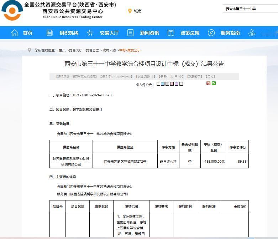The height and width of the screenshot is (239, 278).
Task: Click the score value 89.89
Action: [242, 161]
